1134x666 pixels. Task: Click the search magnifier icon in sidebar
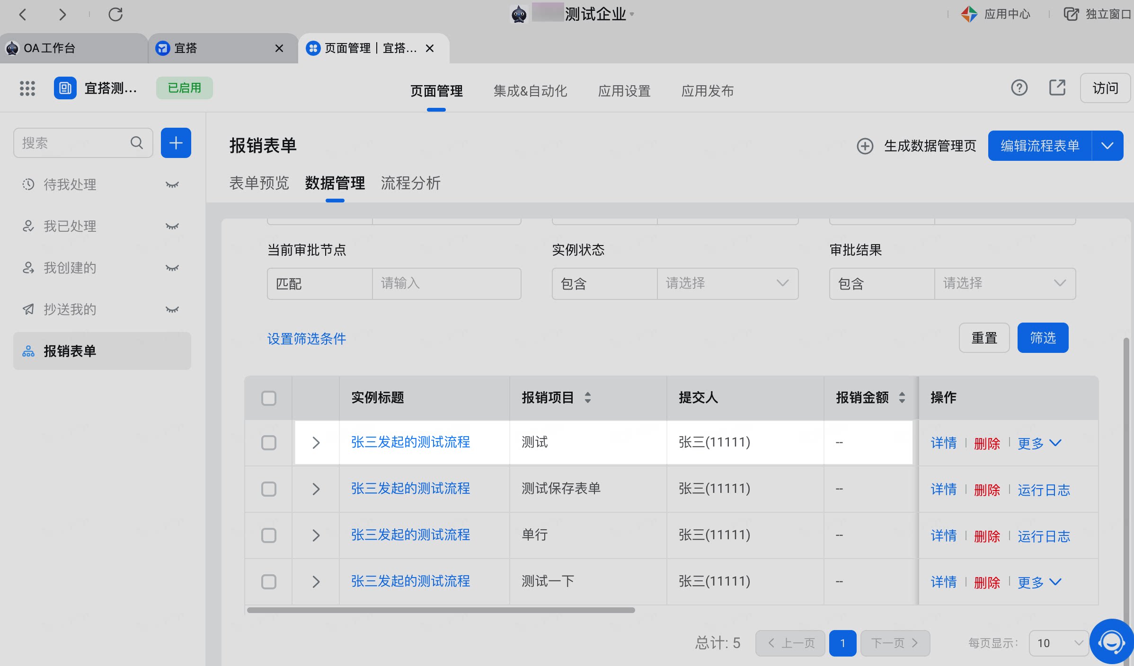(x=137, y=143)
